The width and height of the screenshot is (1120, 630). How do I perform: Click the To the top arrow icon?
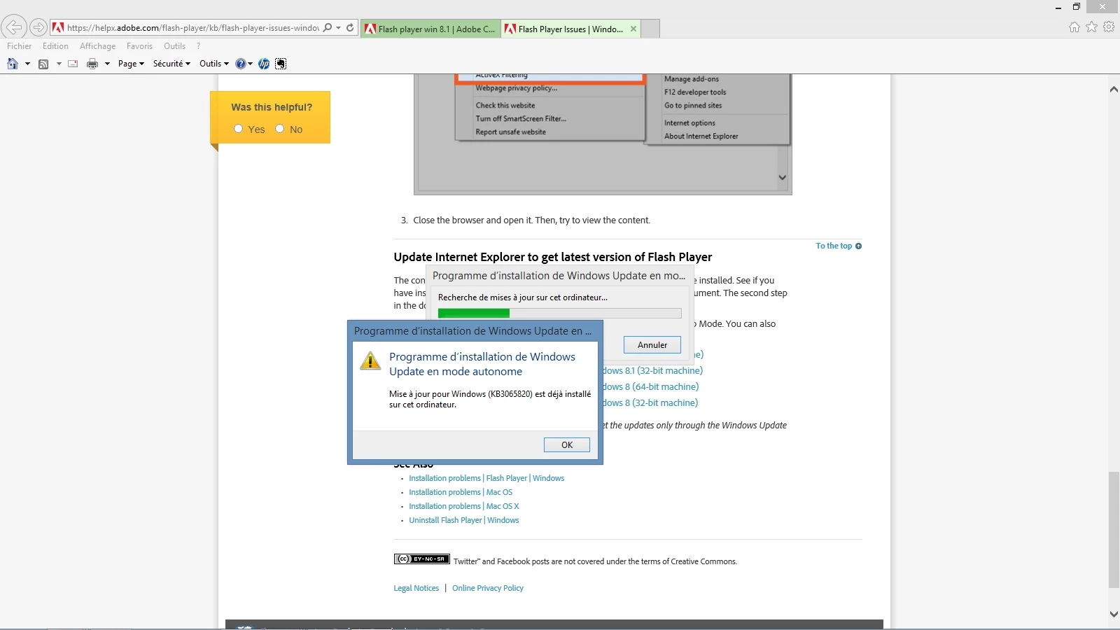pyautogui.click(x=859, y=246)
